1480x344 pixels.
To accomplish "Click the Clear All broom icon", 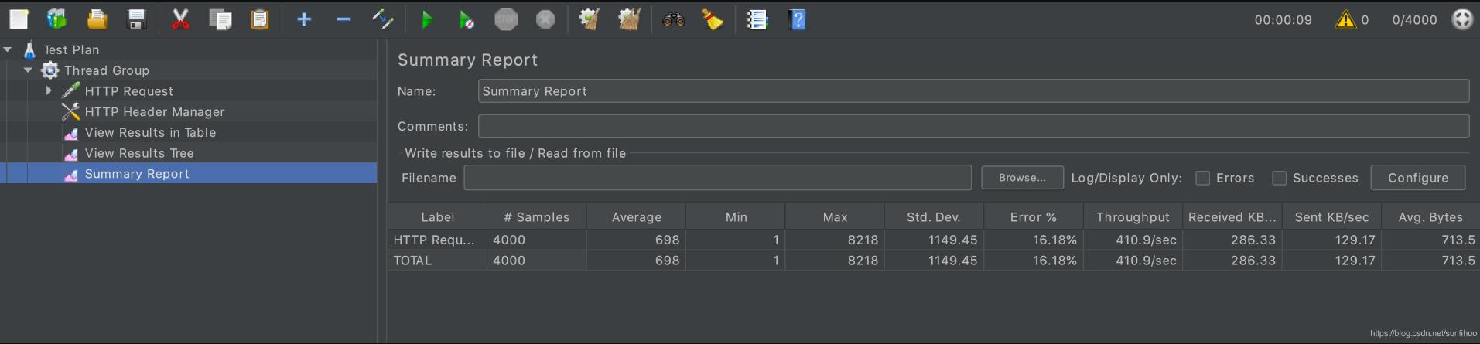I will coord(712,19).
